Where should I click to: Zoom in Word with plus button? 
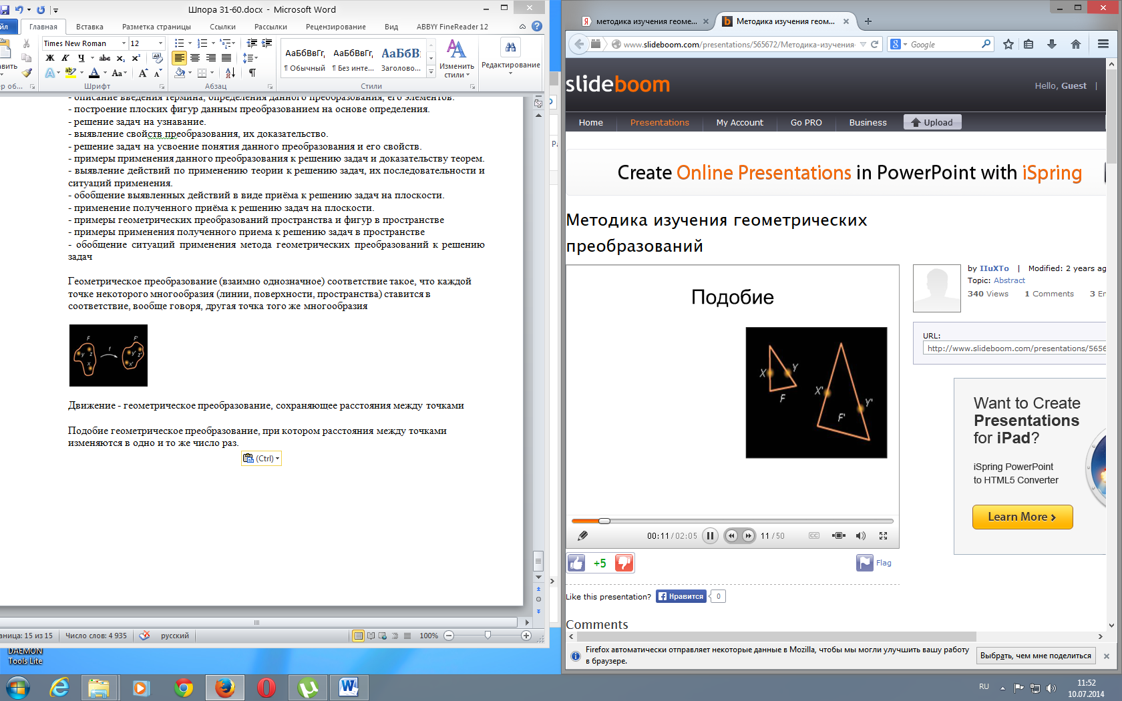pyautogui.click(x=526, y=636)
